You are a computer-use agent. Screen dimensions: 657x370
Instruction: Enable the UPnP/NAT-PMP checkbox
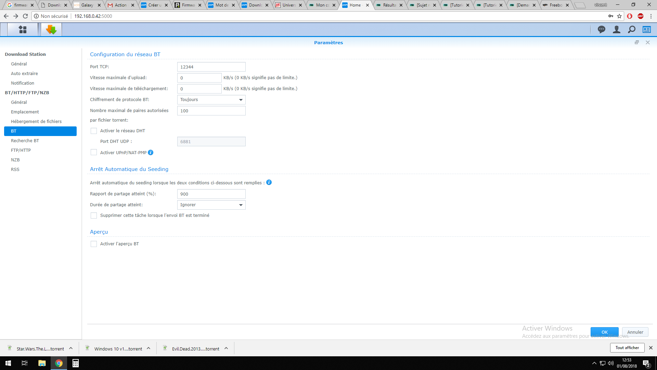[94, 152]
